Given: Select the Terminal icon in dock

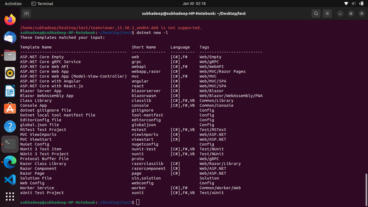Looking at the screenshot, I should [10, 144].
